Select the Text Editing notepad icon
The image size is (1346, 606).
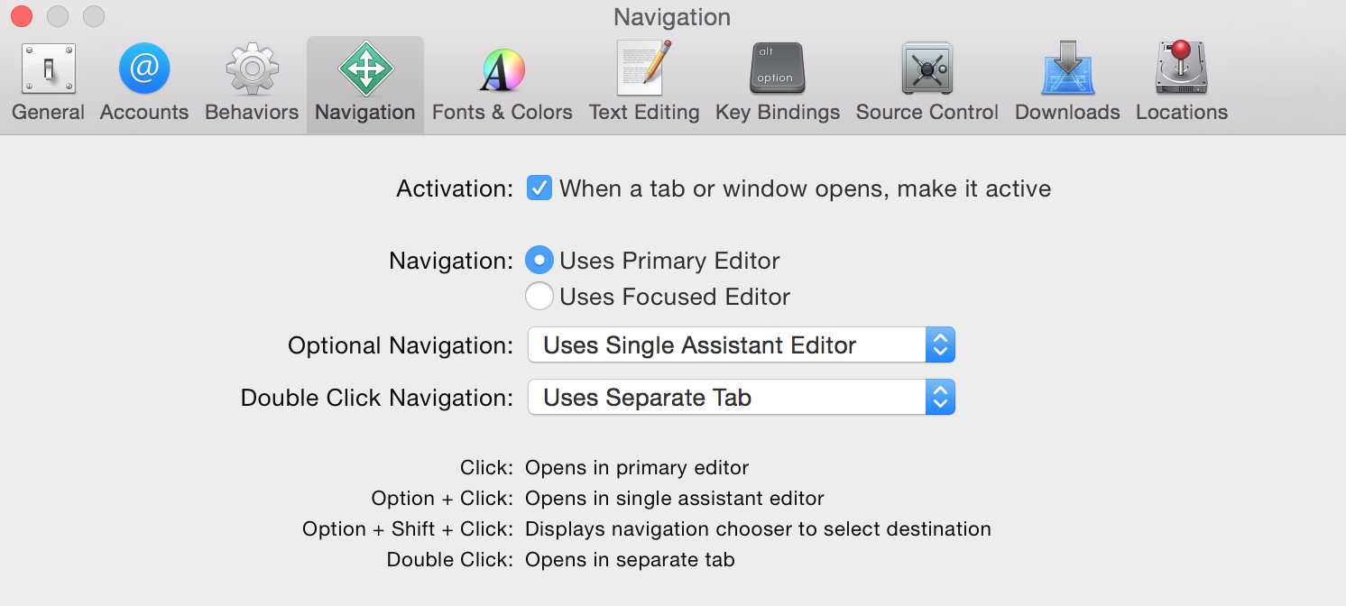tap(644, 68)
